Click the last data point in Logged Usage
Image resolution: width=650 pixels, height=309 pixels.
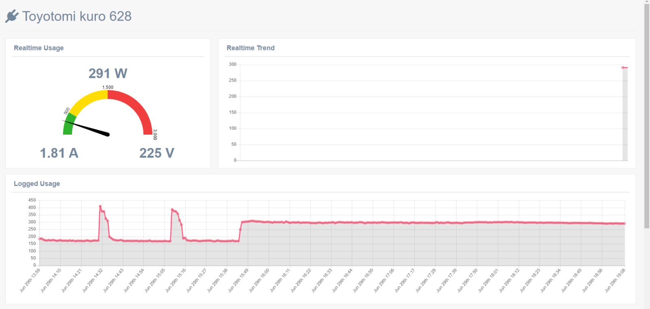pyautogui.click(x=624, y=223)
